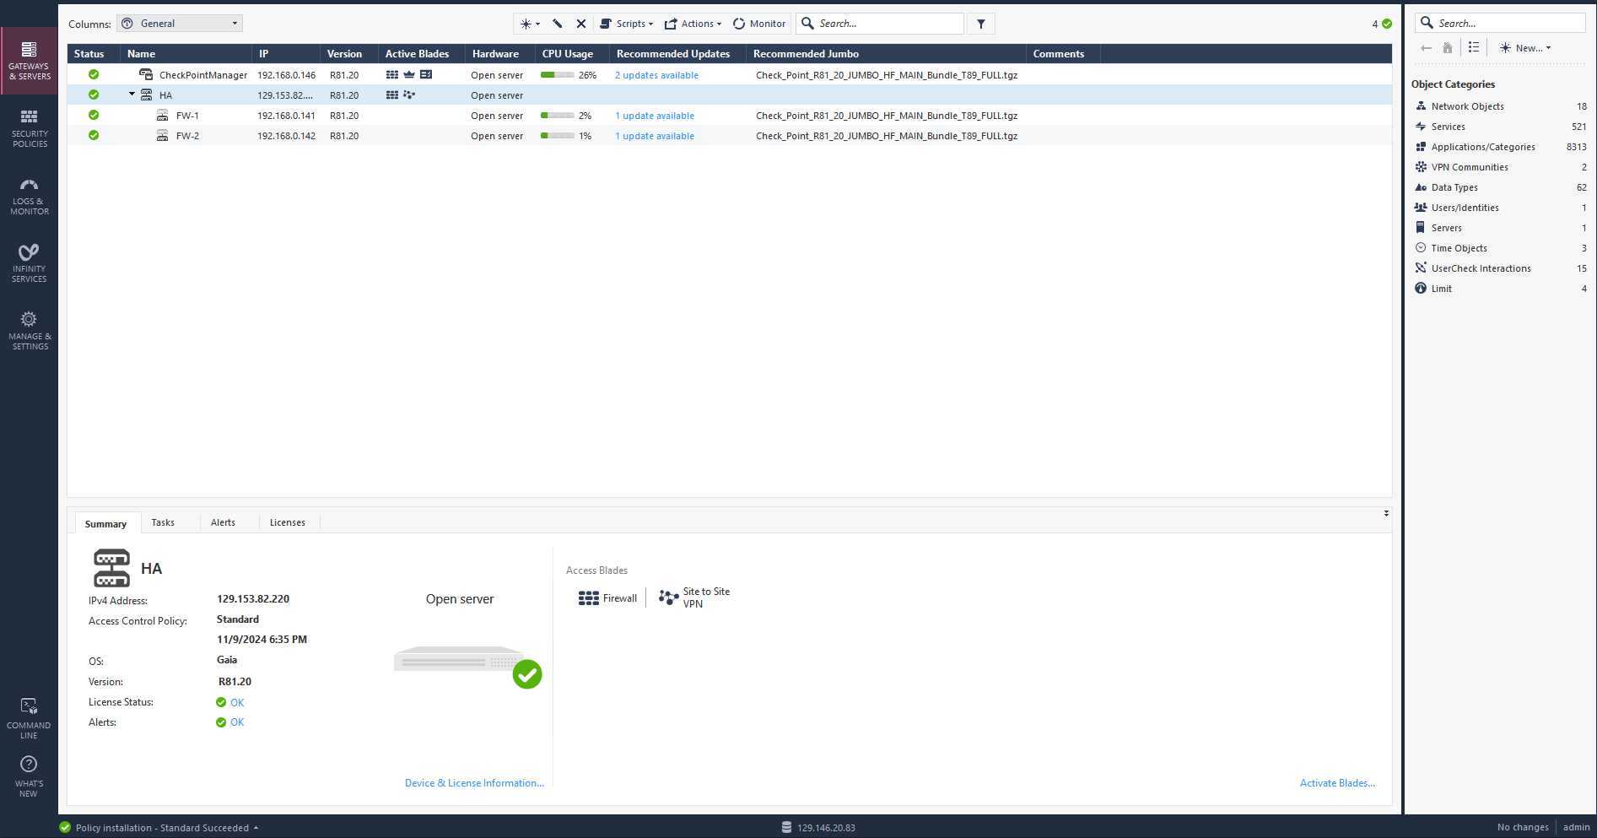Open the Services object category

[1500, 127]
